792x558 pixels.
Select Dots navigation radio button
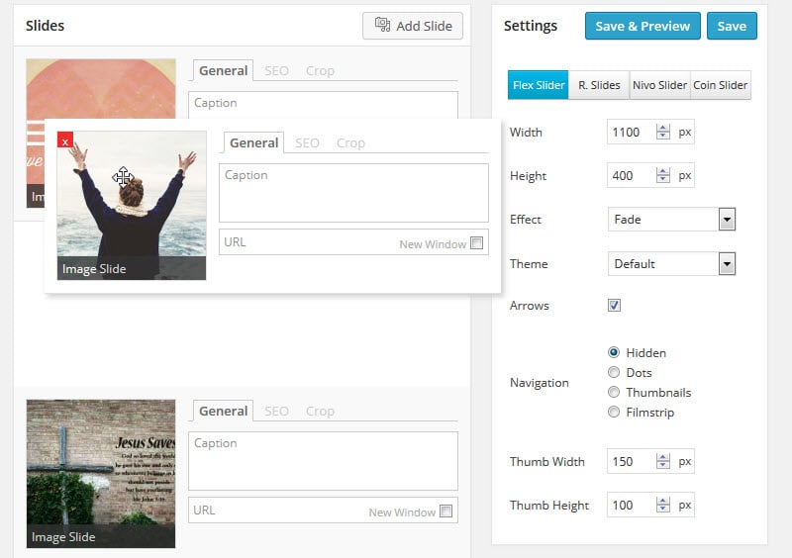point(614,373)
